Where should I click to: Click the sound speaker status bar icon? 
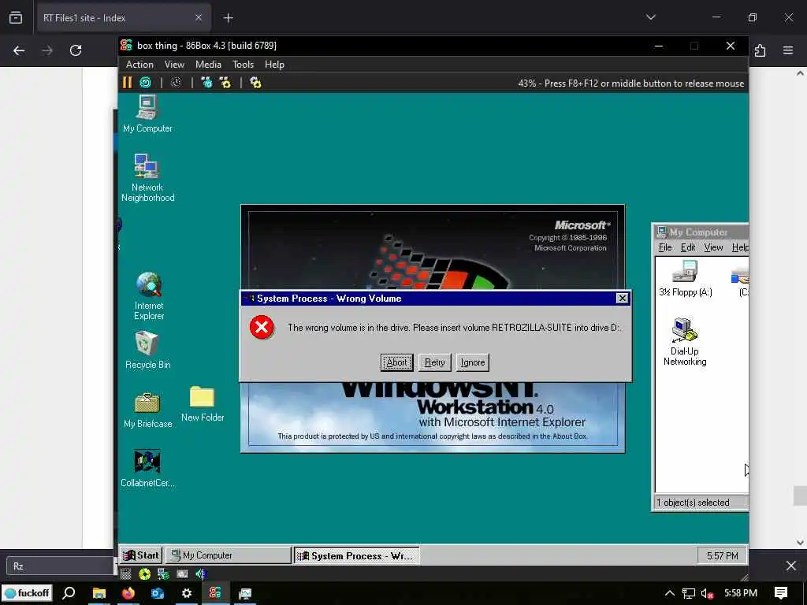(201, 573)
